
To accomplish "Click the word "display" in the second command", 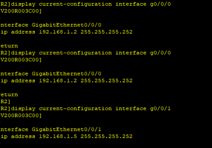I will [23, 53].
